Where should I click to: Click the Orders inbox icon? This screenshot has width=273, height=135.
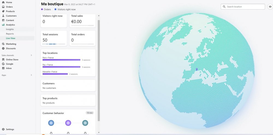[x=3, y=7]
